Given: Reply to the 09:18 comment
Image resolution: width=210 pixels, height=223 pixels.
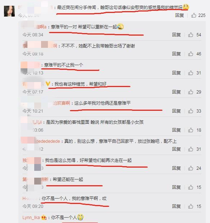Looking at the screenshot, I should pyautogui.click(x=177, y=54).
